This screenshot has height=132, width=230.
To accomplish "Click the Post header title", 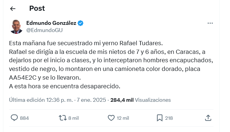I will tap(37, 9).
